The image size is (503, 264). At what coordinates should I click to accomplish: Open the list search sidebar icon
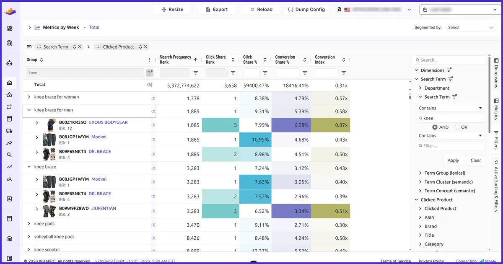click(10, 179)
